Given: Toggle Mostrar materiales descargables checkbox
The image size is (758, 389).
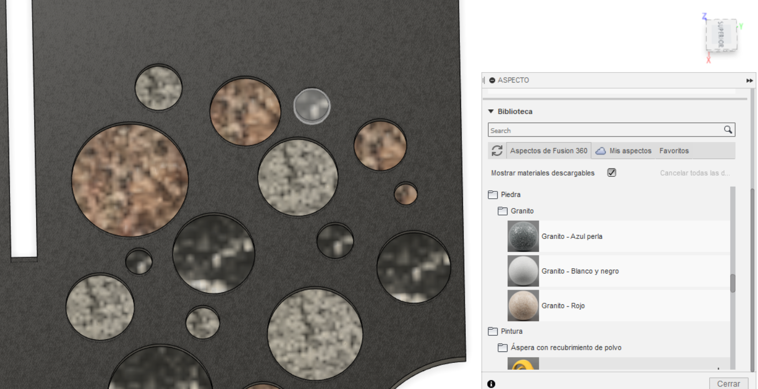Looking at the screenshot, I should pyautogui.click(x=611, y=173).
